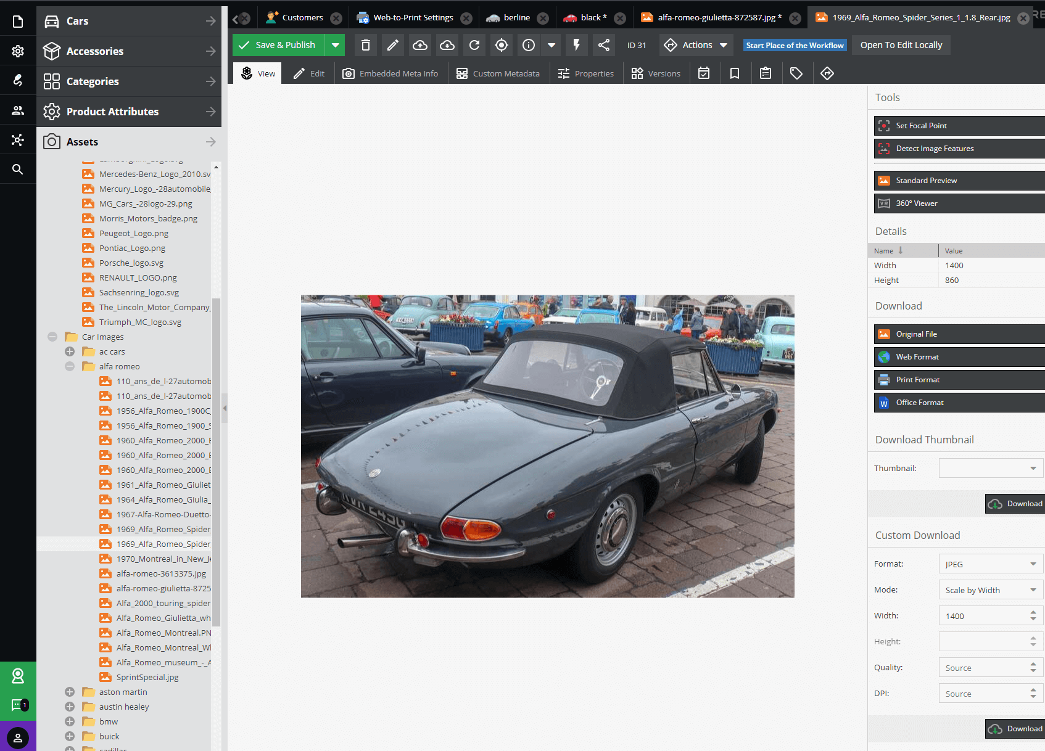Open the search icon in left sidebar

tap(18, 169)
